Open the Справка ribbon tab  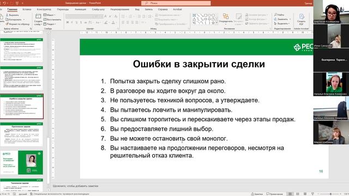tap(163, 9)
